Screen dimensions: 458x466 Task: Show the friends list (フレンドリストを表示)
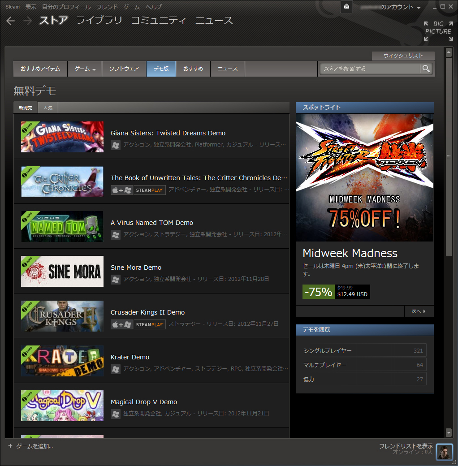tap(406, 445)
